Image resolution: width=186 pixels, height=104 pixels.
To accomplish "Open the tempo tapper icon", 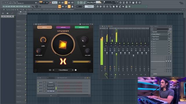I will pos(120,6).
